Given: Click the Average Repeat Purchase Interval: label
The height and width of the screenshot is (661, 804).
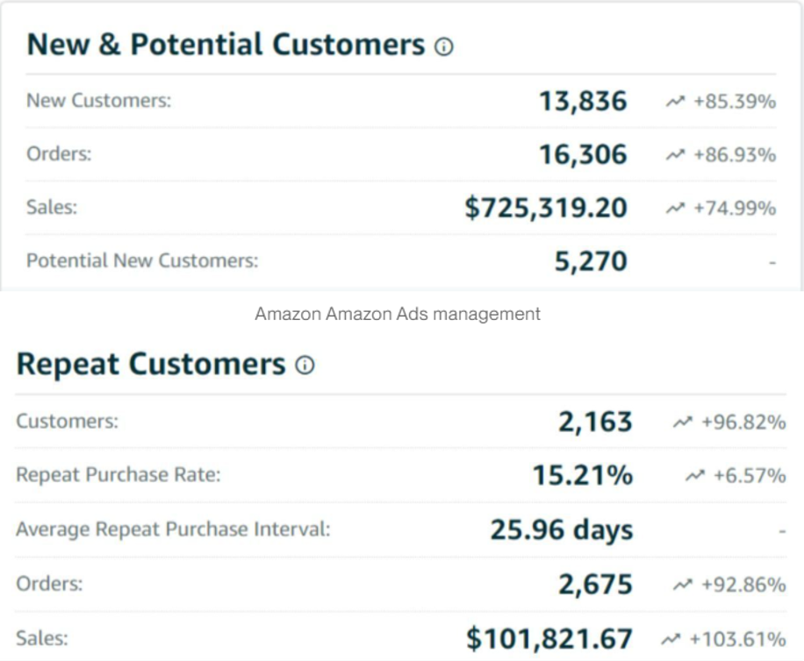Looking at the screenshot, I should tap(173, 530).
